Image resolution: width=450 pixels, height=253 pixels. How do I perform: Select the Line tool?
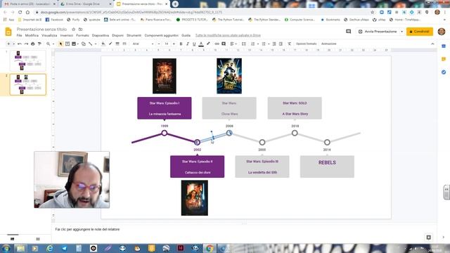(91, 44)
